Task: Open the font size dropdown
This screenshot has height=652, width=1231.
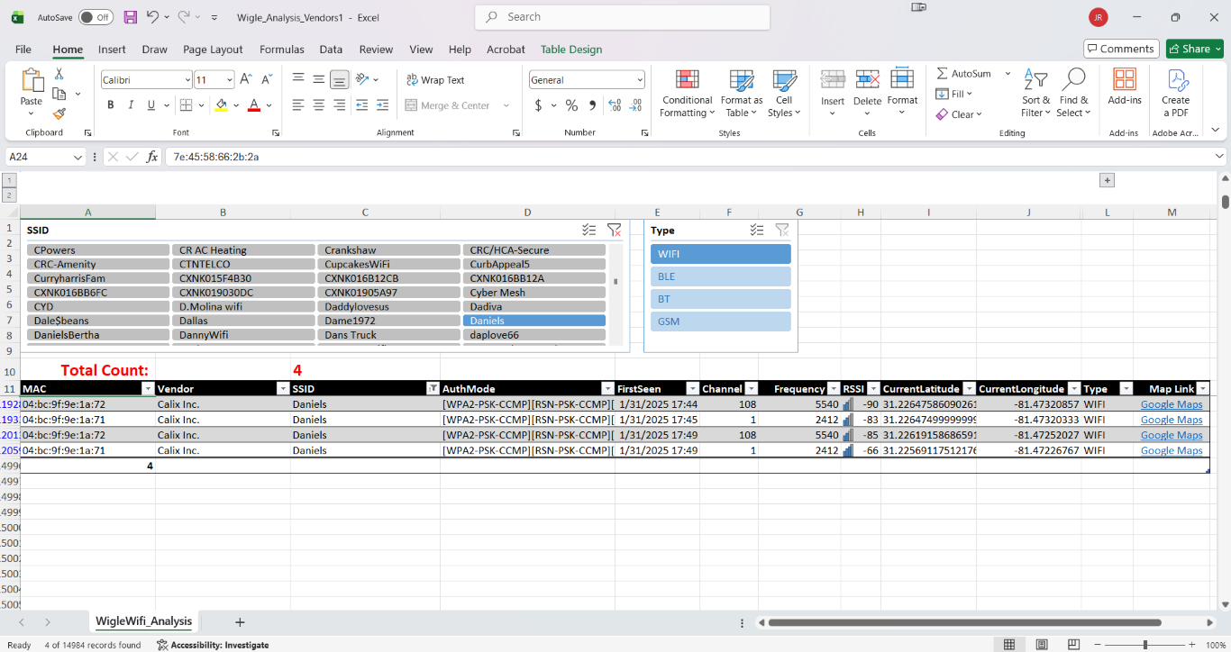Action: [229, 80]
